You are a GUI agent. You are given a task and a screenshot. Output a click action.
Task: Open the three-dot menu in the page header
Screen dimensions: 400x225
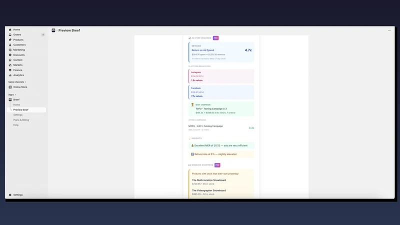tap(389, 30)
